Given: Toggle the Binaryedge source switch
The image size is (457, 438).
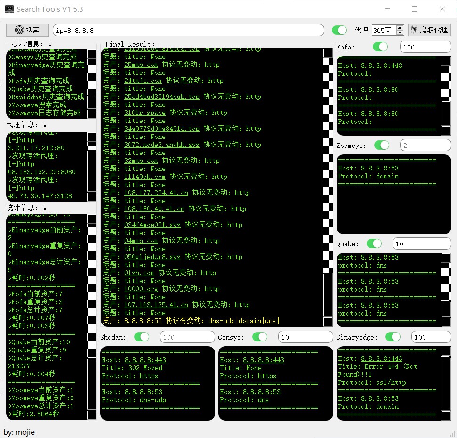Looking at the screenshot, I should coord(393,337).
